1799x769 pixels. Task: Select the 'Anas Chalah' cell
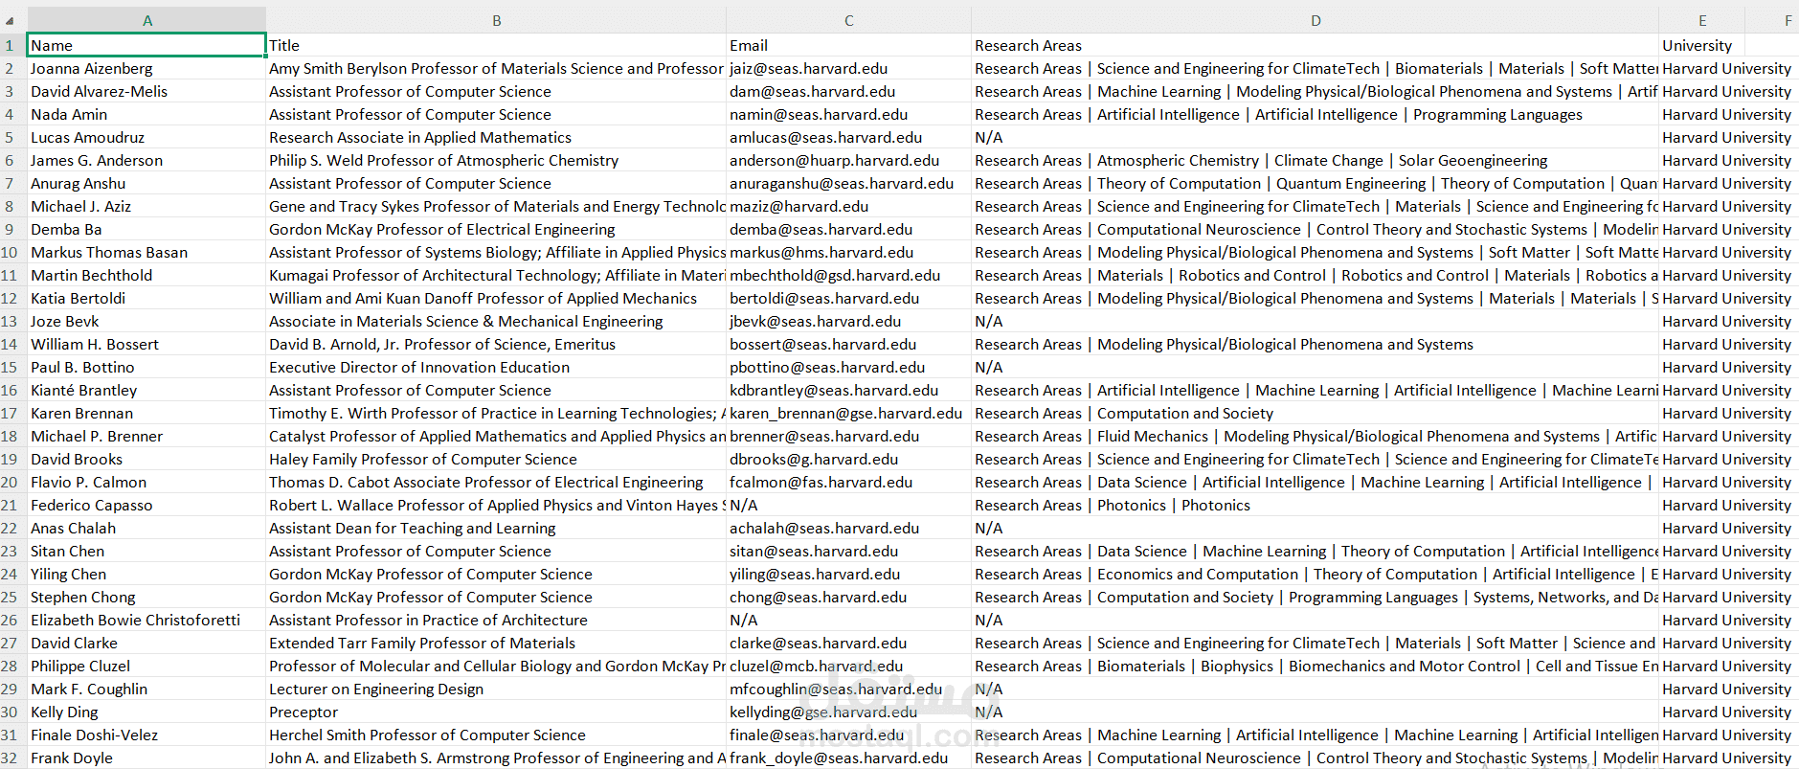point(146,528)
